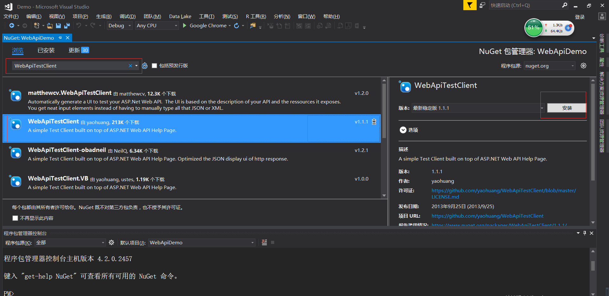Viewport: 609px width, 296px height.
Task: Click the Save disk icon
Action: tap(58, 26)
